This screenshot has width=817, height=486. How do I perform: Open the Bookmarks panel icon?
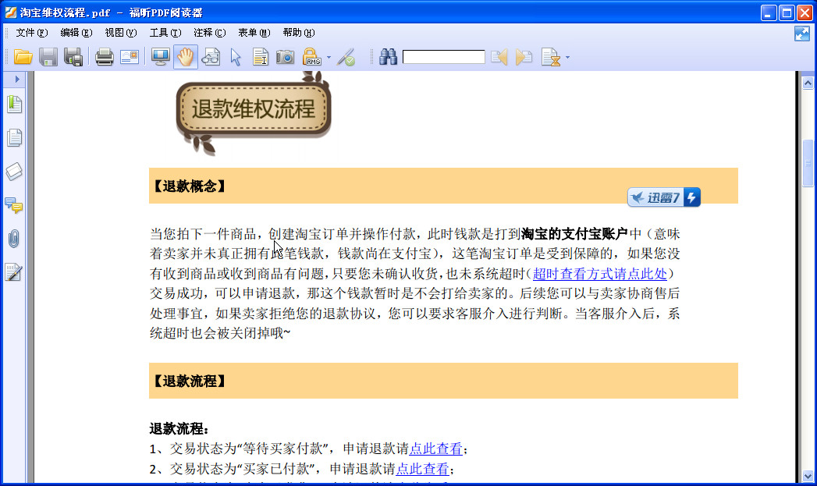point(14,105)
